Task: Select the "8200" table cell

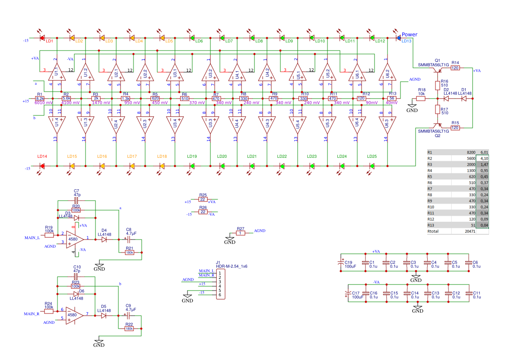Action: point(464,153)
